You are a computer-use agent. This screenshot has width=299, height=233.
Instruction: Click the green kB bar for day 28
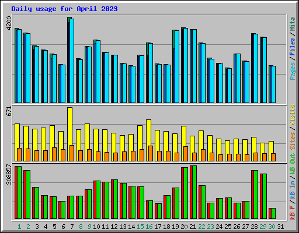point(256,195)
